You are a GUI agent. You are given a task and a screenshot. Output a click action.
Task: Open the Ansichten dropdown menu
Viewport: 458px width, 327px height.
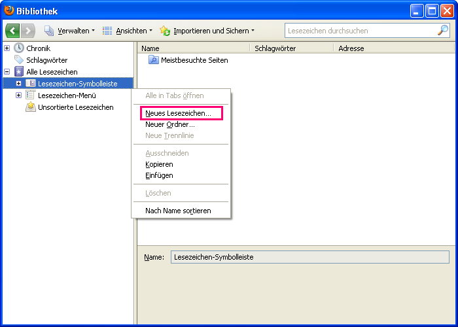tap(128, 31)
